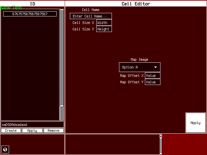The image size is (207, 155).
Task: Click the ID list vertical scrollbar handle
Action: 62,57
